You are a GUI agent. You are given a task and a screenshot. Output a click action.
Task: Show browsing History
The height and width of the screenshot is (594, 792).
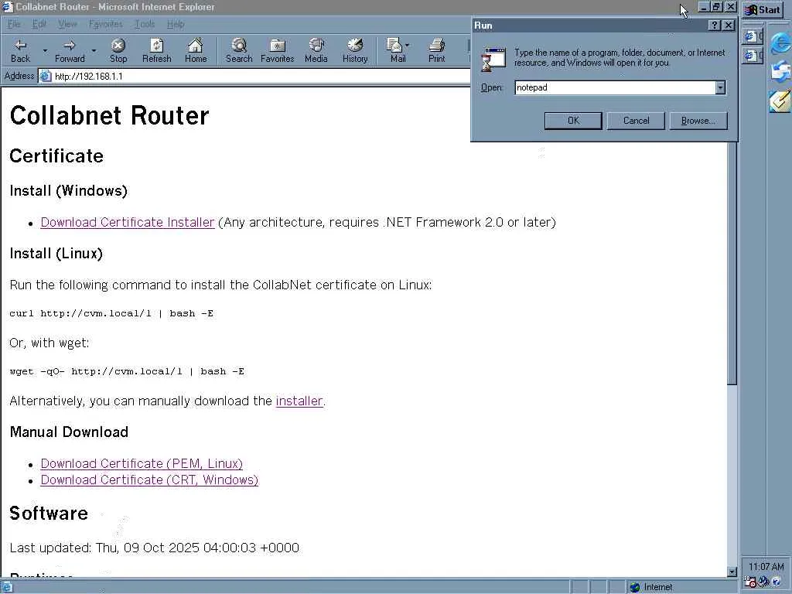click(355, 50)
